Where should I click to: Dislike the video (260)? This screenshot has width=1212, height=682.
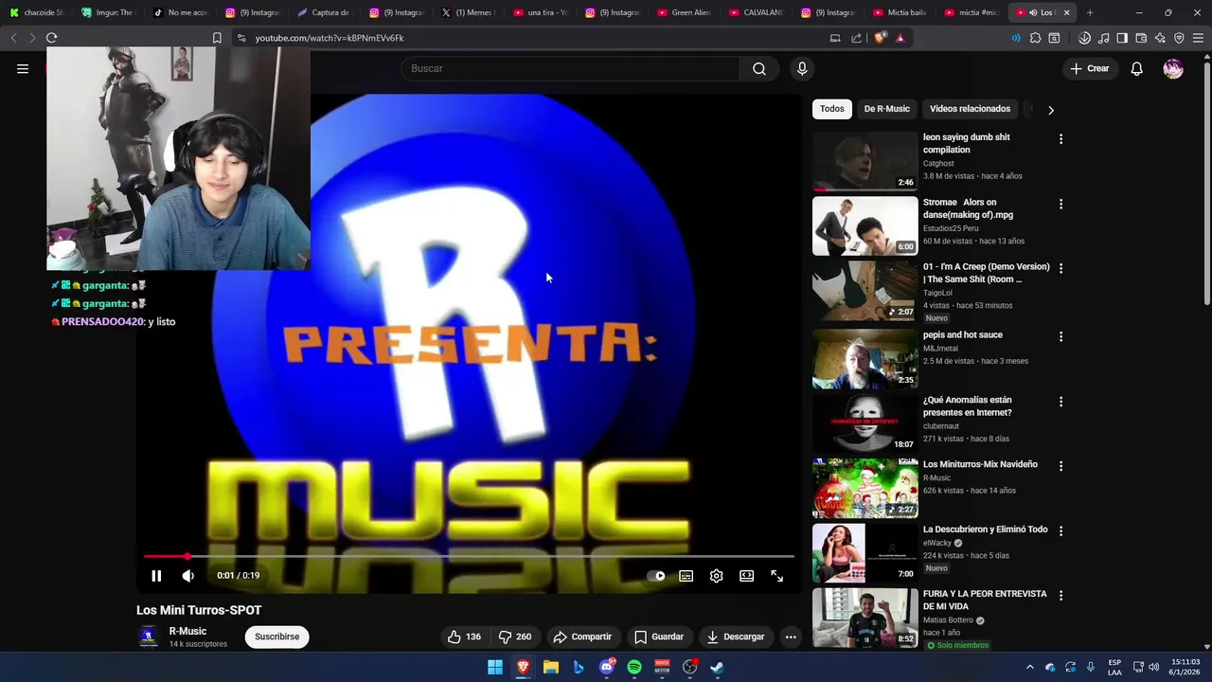click(514, 637)
